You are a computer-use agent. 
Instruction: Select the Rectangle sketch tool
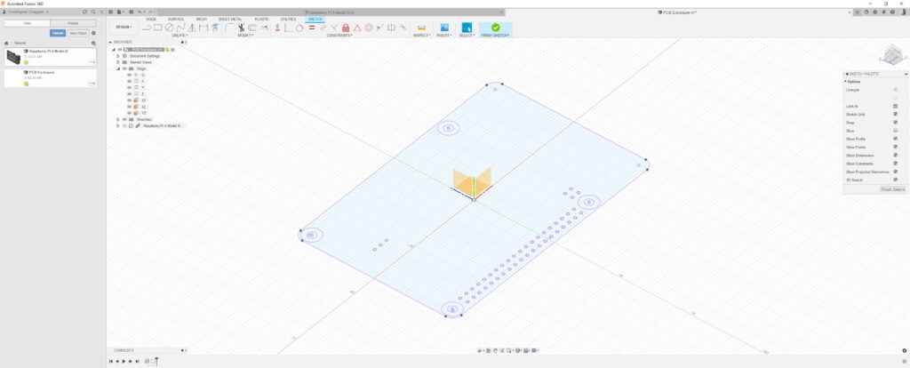(x=158, y=28)
